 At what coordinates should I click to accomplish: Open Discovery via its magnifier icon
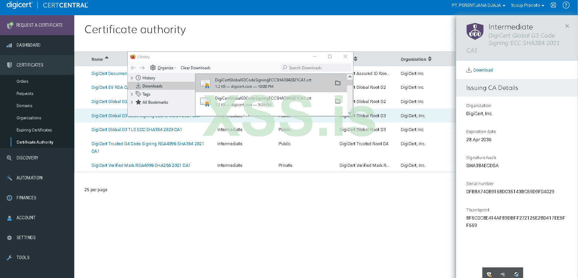9,158
